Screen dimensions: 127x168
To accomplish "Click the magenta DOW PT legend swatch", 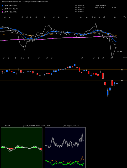I will (x=3, y=12).
